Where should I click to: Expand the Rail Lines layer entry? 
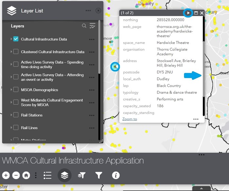pos(11,128)
